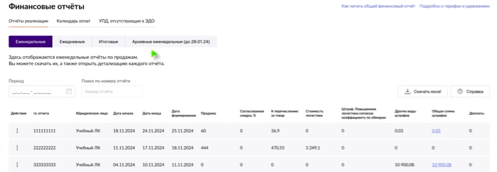Click the Период date range field
The image size is (497, 172).
36,91
